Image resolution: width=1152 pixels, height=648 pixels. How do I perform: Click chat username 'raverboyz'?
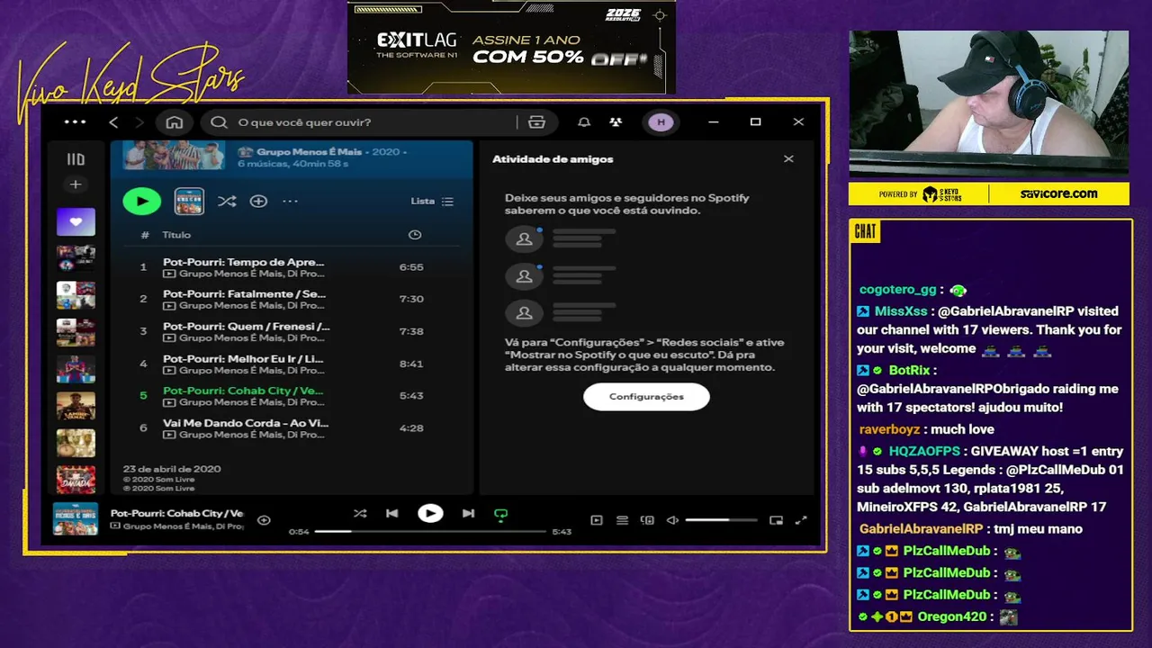[x=889, y=429]
